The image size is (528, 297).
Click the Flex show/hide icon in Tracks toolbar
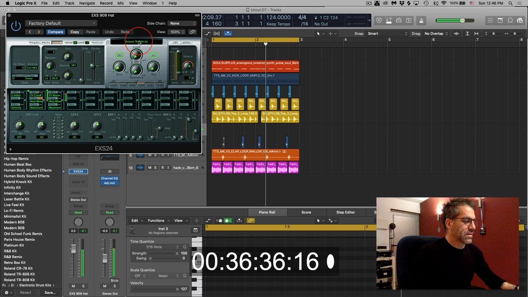point(217,34)
